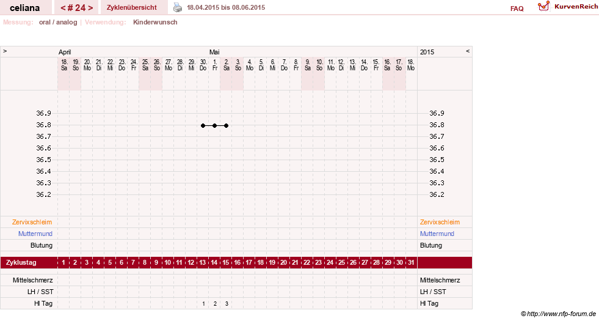Select temperature point on cycle day 15
The width and height of the screenshot is (599, 321).
(226, 125)
